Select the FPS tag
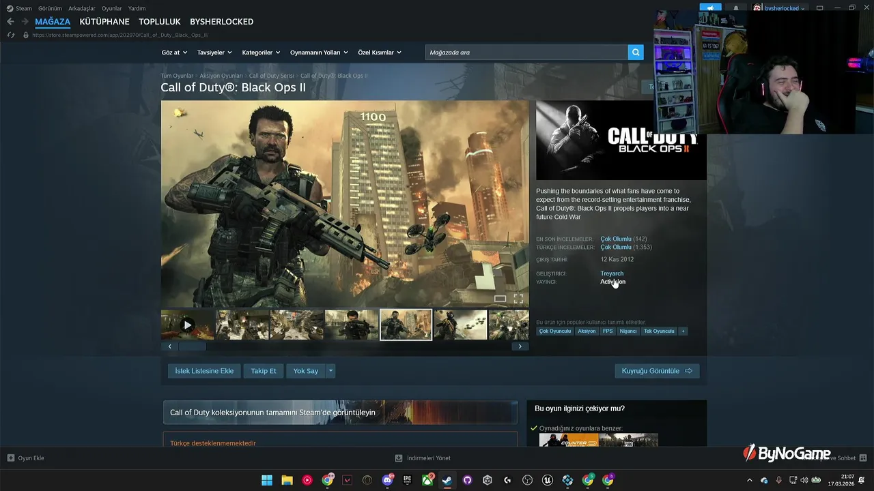The image size is (874, 491). point(608,331)
